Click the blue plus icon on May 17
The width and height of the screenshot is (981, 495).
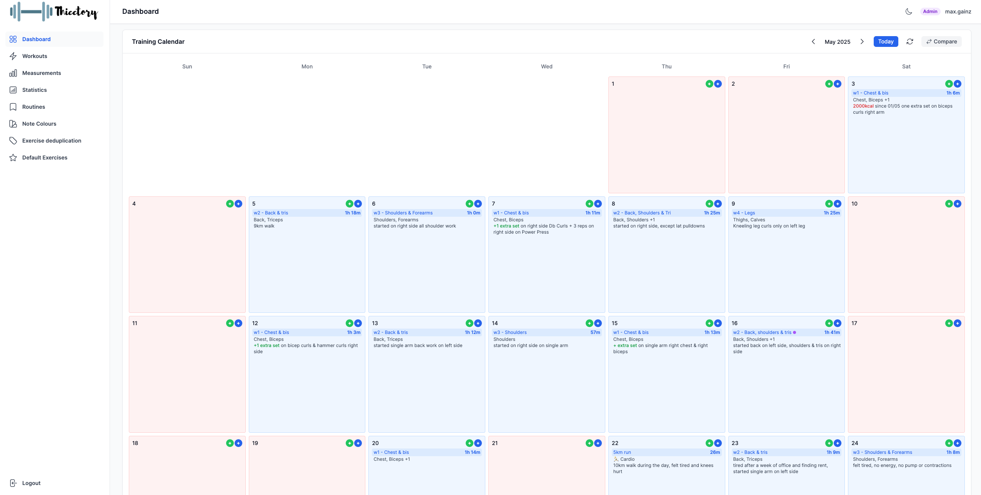957,323
